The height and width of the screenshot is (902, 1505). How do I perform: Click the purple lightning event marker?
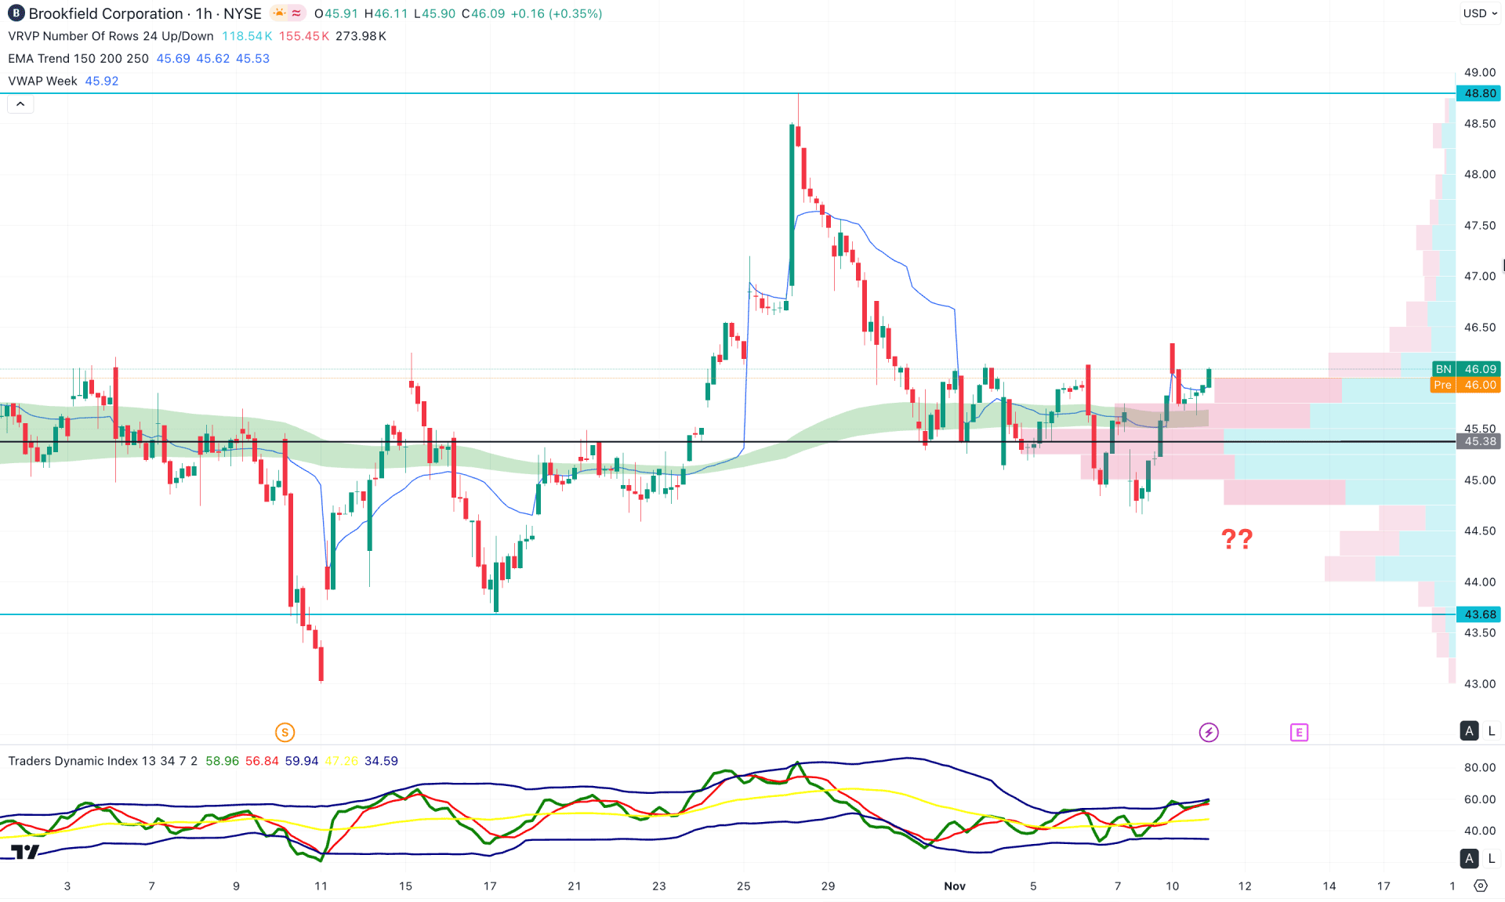pyautogui.click(x=1209, y=732)
